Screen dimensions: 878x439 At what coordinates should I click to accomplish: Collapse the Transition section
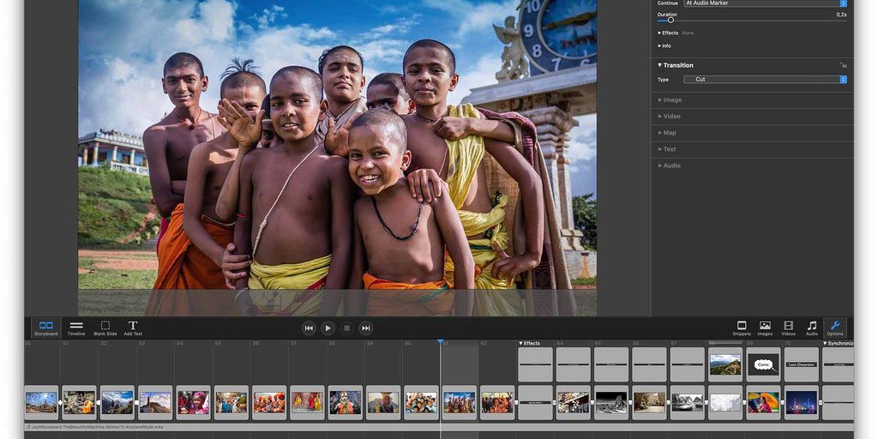click(660, 65)
